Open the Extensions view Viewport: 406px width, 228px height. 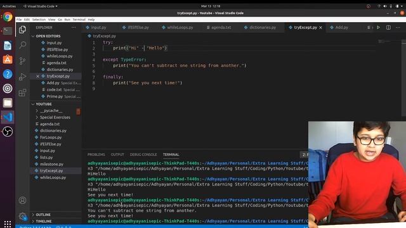point(23,92)
